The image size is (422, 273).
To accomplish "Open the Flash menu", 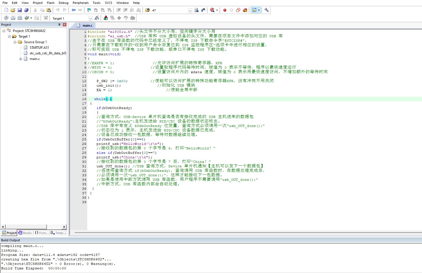I will (x=51, y=3).
